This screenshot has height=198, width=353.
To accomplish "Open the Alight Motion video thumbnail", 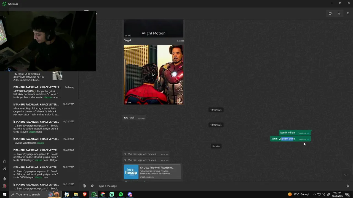I will click(154, 28).
